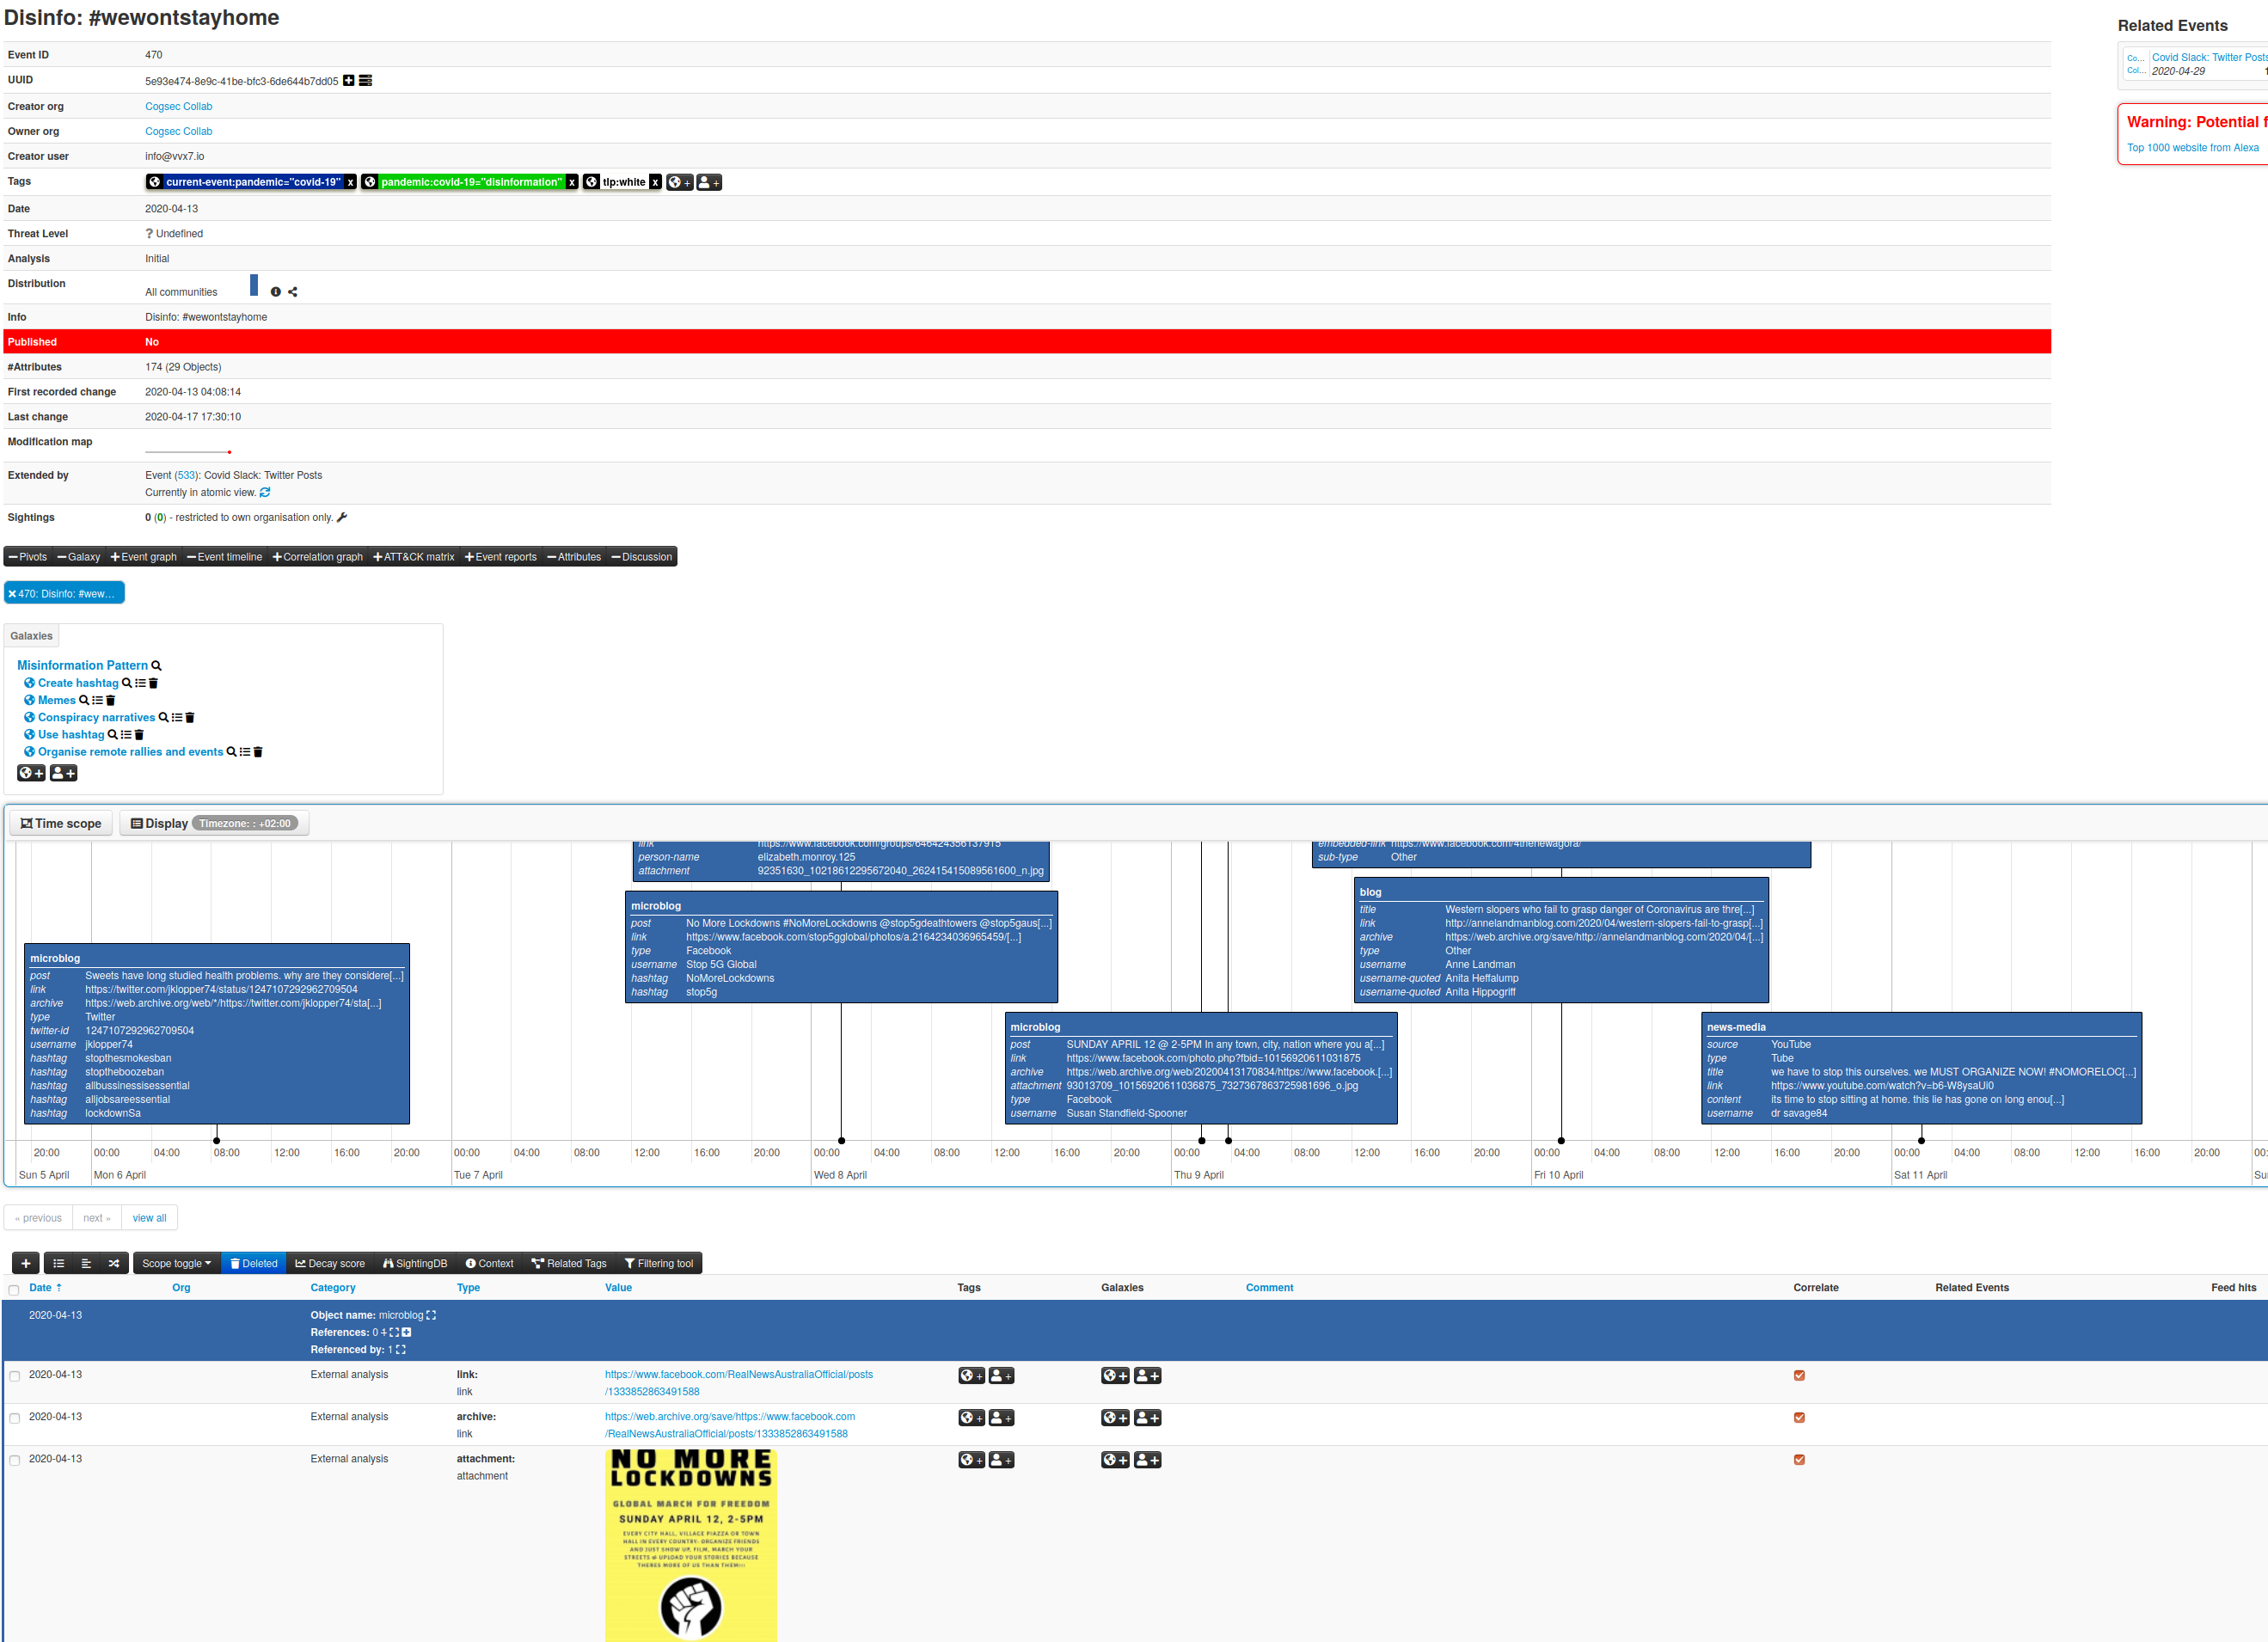Click refresh icon beside atomic view
Image resolution: width=2268 pixels, height=1642 pixels.
pos(265,492)
